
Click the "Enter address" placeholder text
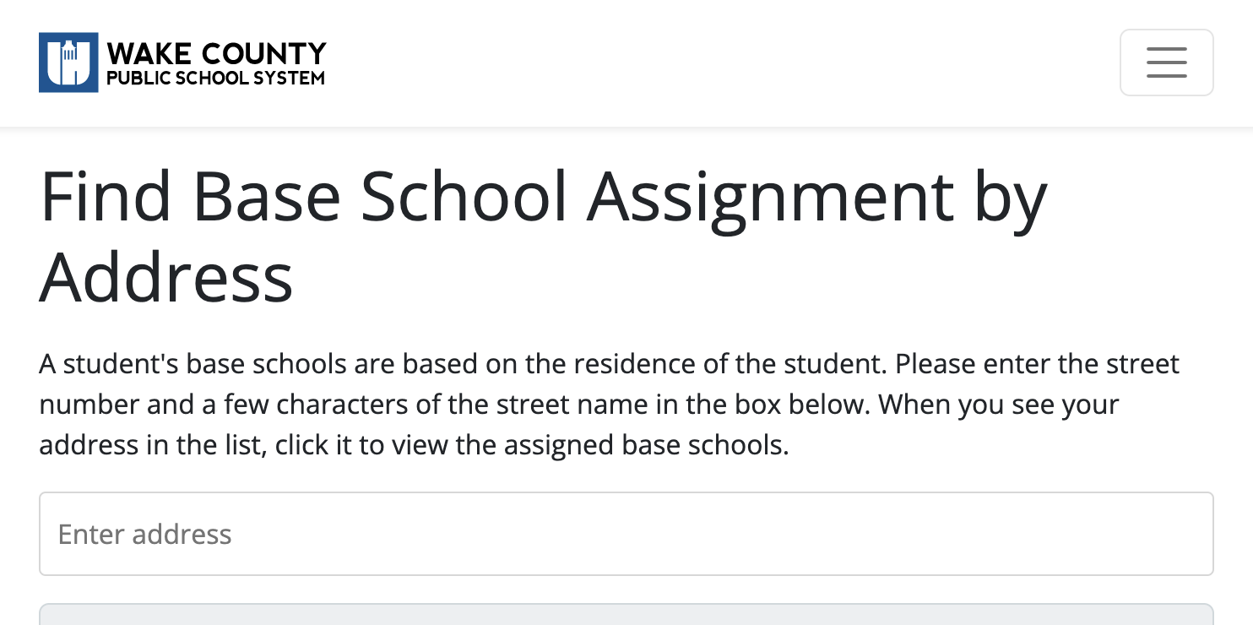tap(144, 535)
